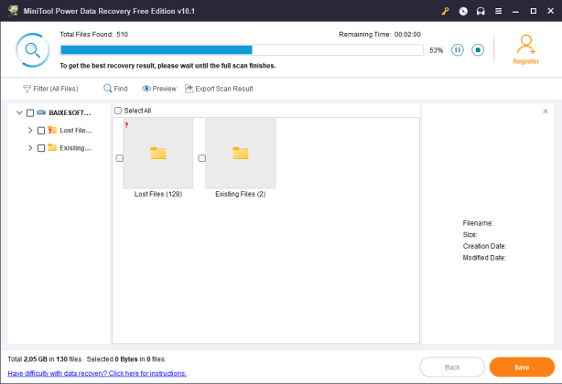Click the Total Files Found 510 text
Screen dimensions: 562x384
(94, 35)
